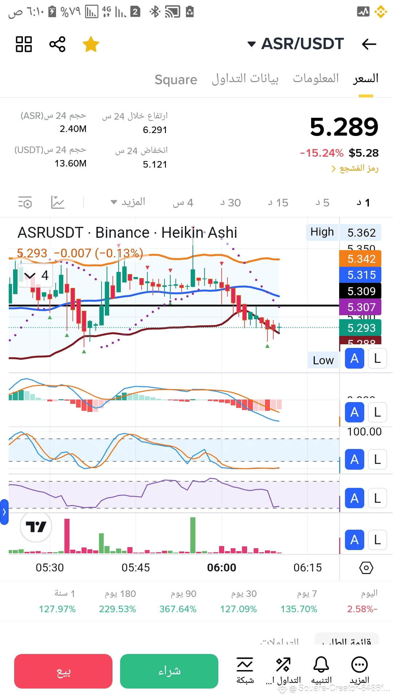Tap the Low label on the chart
Viewport: 393px width, 698px height.
coord(323,360)
